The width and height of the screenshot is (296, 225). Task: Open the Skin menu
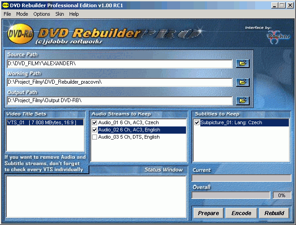coord(60,14)
